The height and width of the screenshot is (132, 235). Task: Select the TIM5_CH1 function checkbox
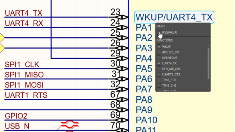pyautogui.click(x=159, y=86)
